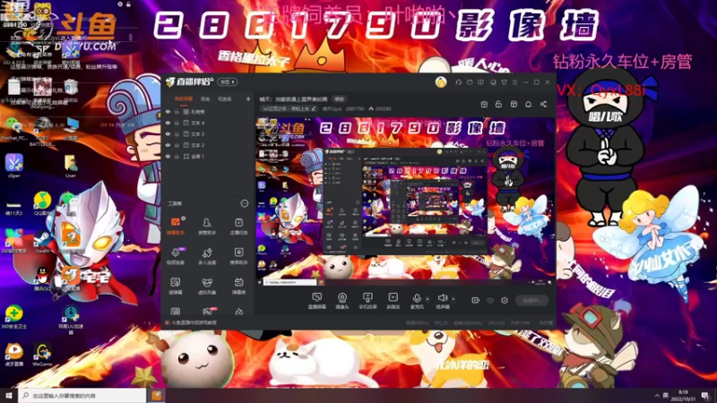The image size is (717, 403).
Task: Open the Steam desktop shortcut
Action: click(42, 242)
